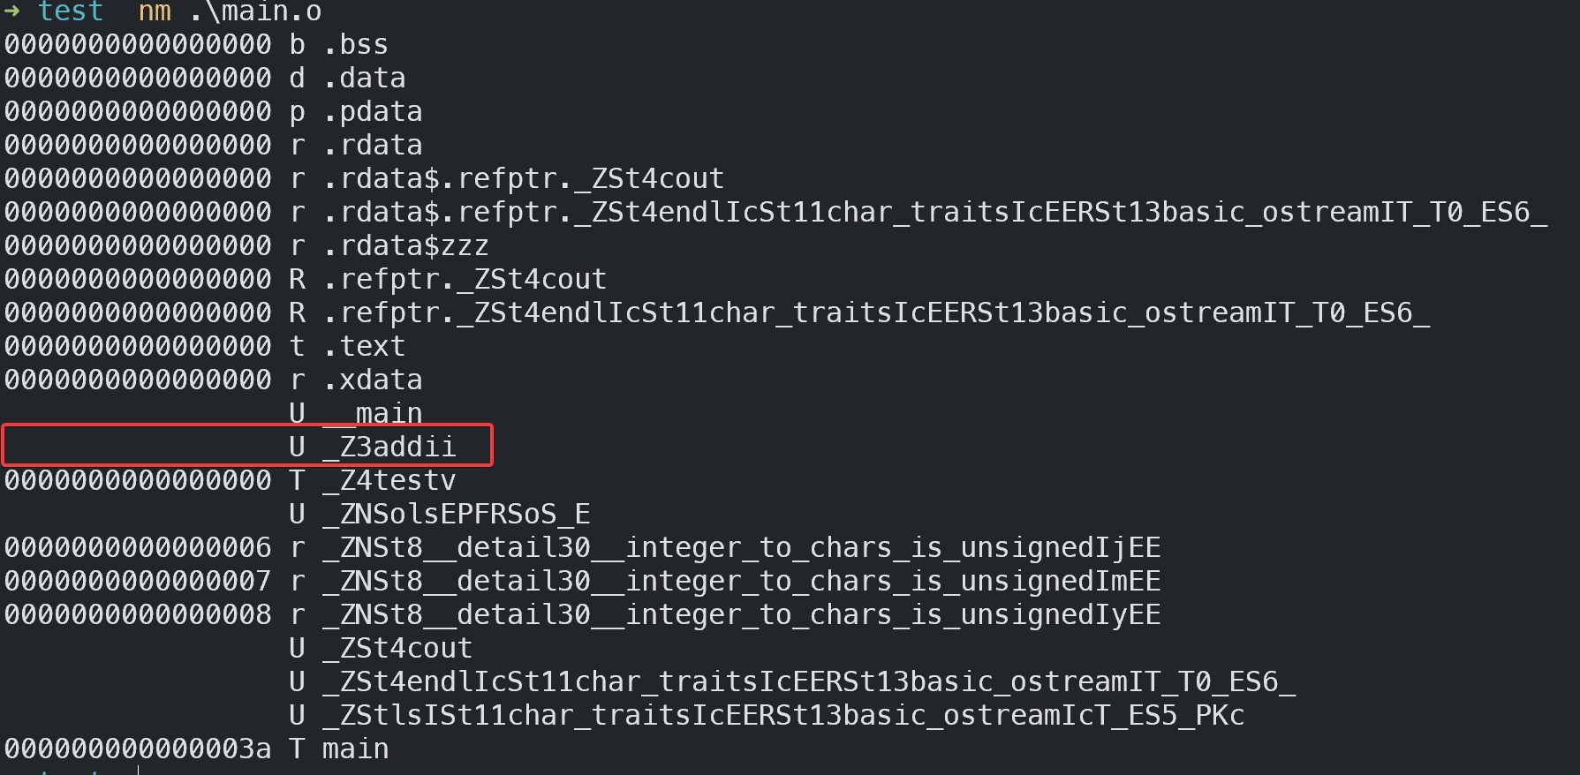Click the 'nm' command text
Screen dimensions: 1580x775
[155, 11]
